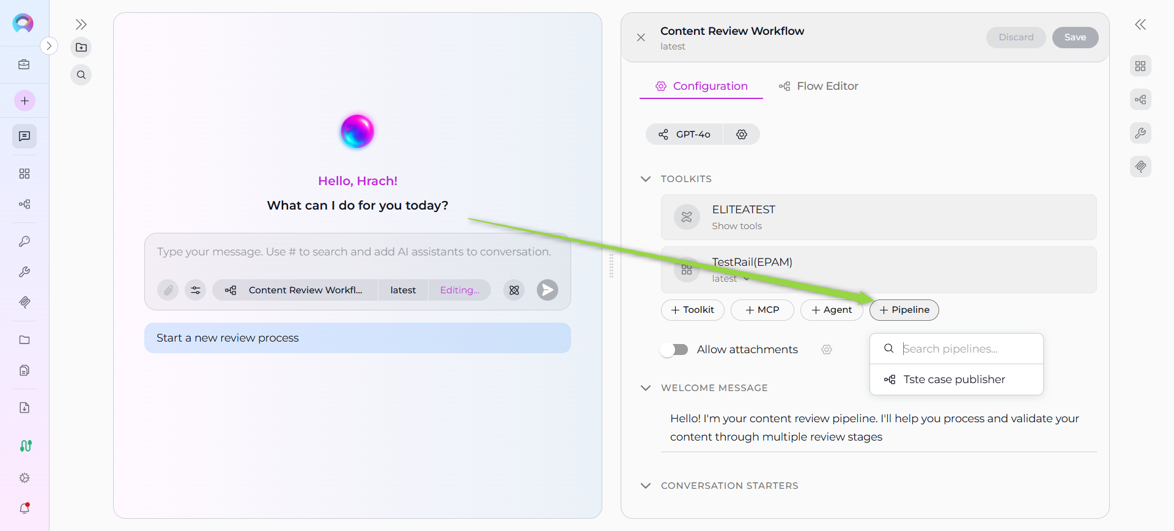
Task: Select Tste case publisher from pipeline list
Action: (x=954, y=379)
